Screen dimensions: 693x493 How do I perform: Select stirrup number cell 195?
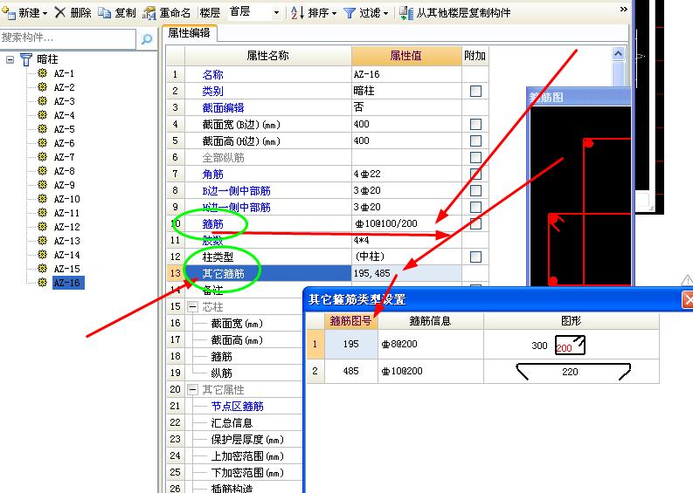pos(351,344)
